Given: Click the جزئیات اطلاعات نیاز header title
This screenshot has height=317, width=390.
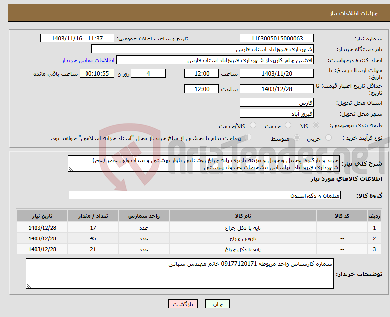Looking at the screenshot, I should [x=353, y=13].
